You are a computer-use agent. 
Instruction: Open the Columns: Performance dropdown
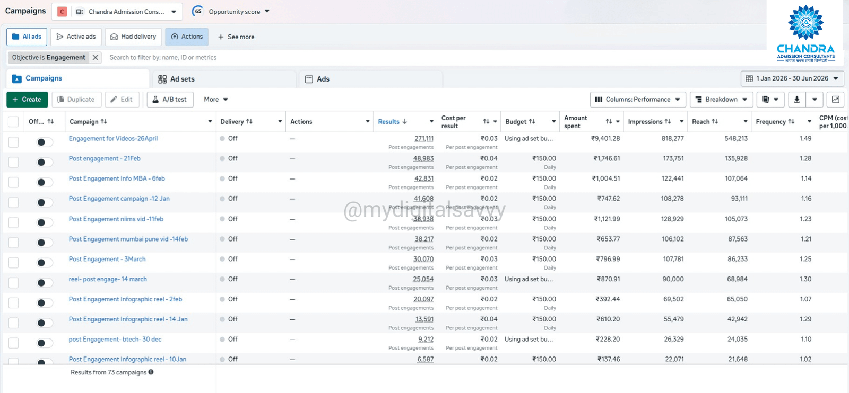click(x=638, y=99)
